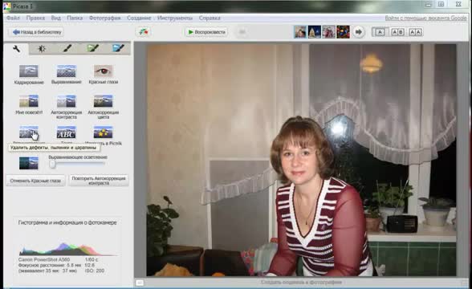
Task: Apply Автокоррекция цвета tool
Action: point(104,107)
